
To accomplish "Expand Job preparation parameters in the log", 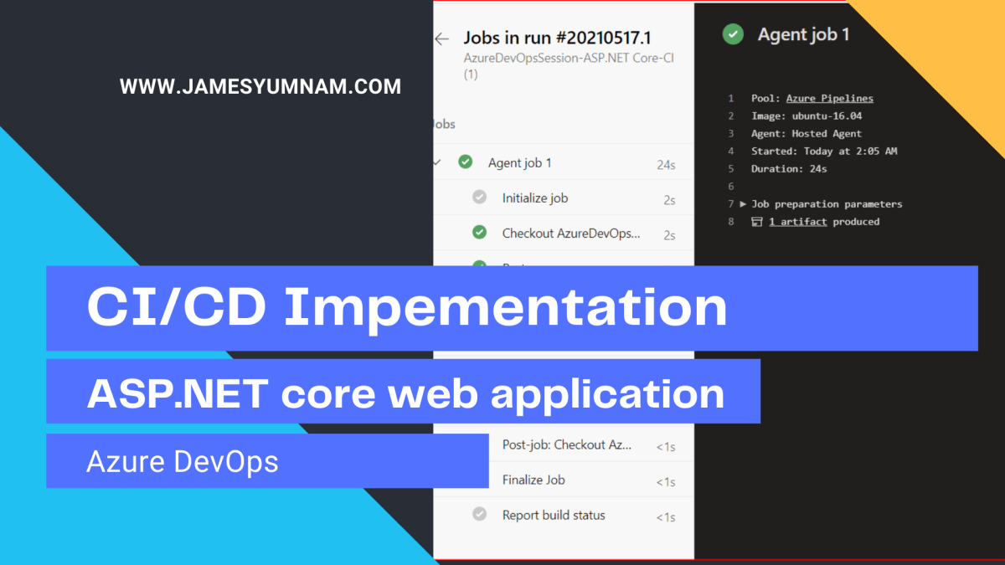I will 742,203.
